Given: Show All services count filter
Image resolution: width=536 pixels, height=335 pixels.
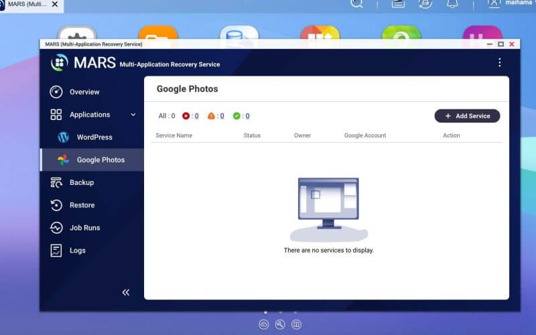Looking at the screenshot, I should click(167, 116).
